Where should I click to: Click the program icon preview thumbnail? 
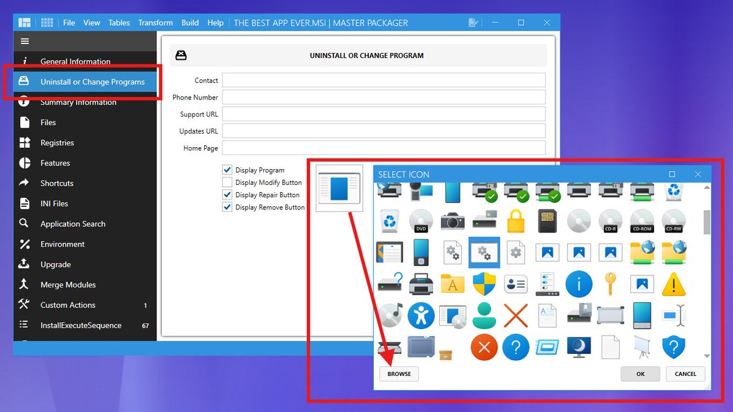(340, 188)
